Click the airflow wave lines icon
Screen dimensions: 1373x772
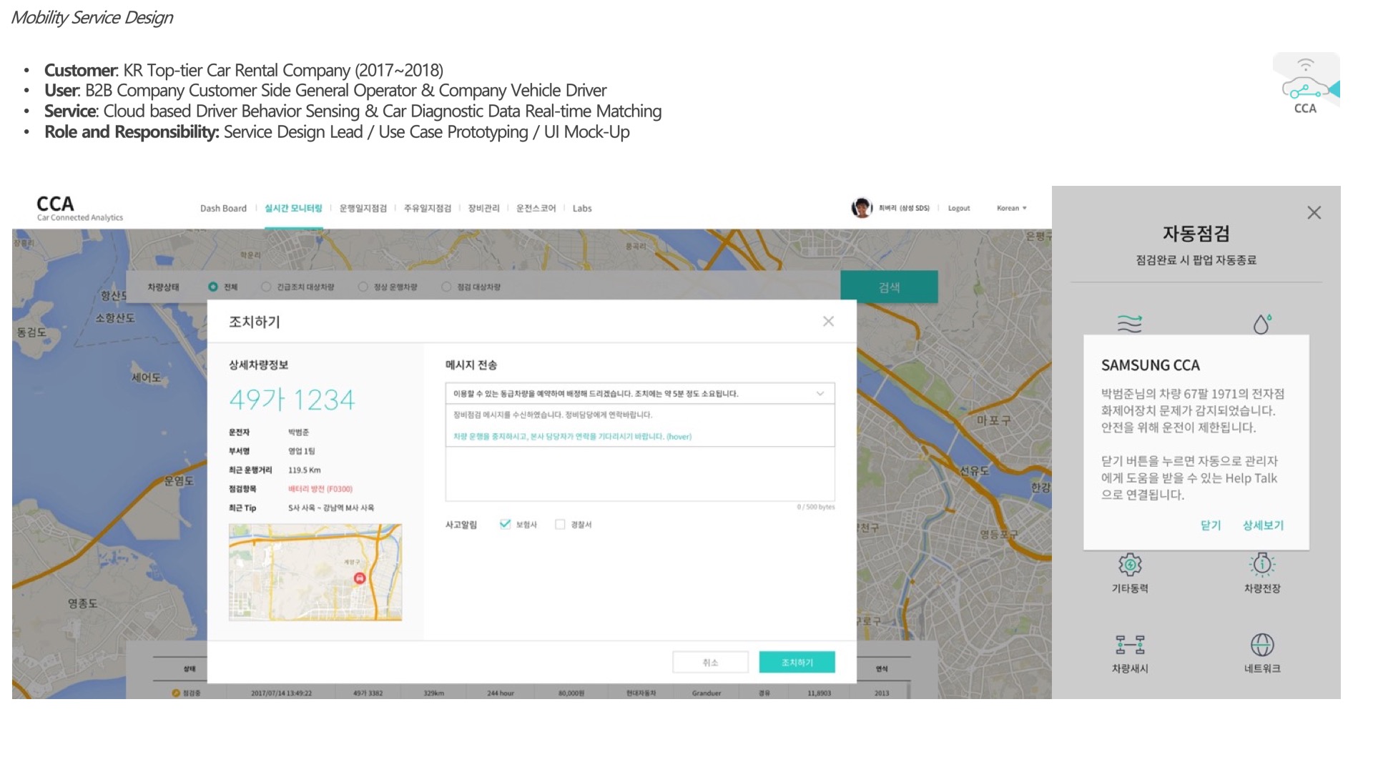point(1130,324)
